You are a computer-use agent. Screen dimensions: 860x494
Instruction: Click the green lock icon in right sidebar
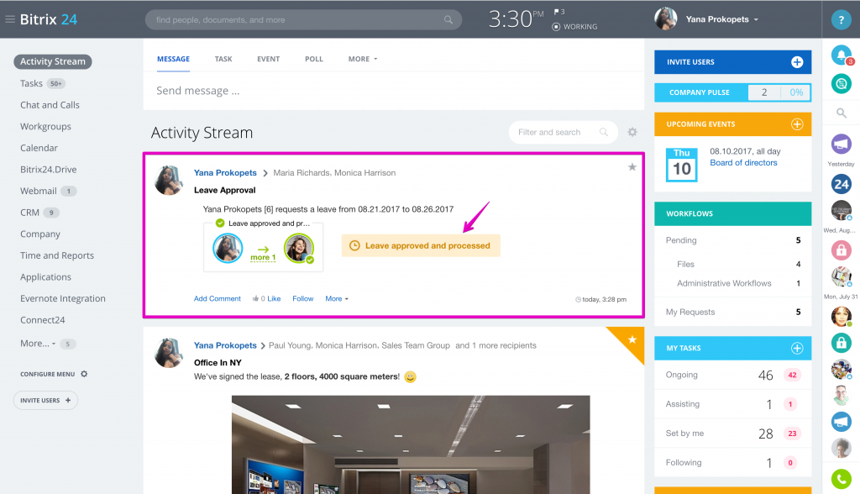click(x=842, y=343)
